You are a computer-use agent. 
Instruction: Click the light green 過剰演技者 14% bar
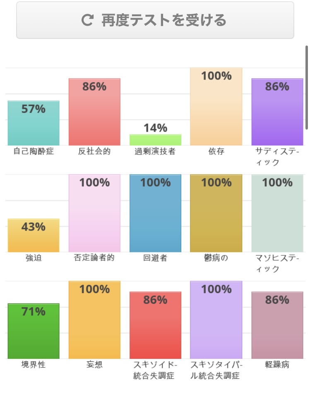[155, 140]
